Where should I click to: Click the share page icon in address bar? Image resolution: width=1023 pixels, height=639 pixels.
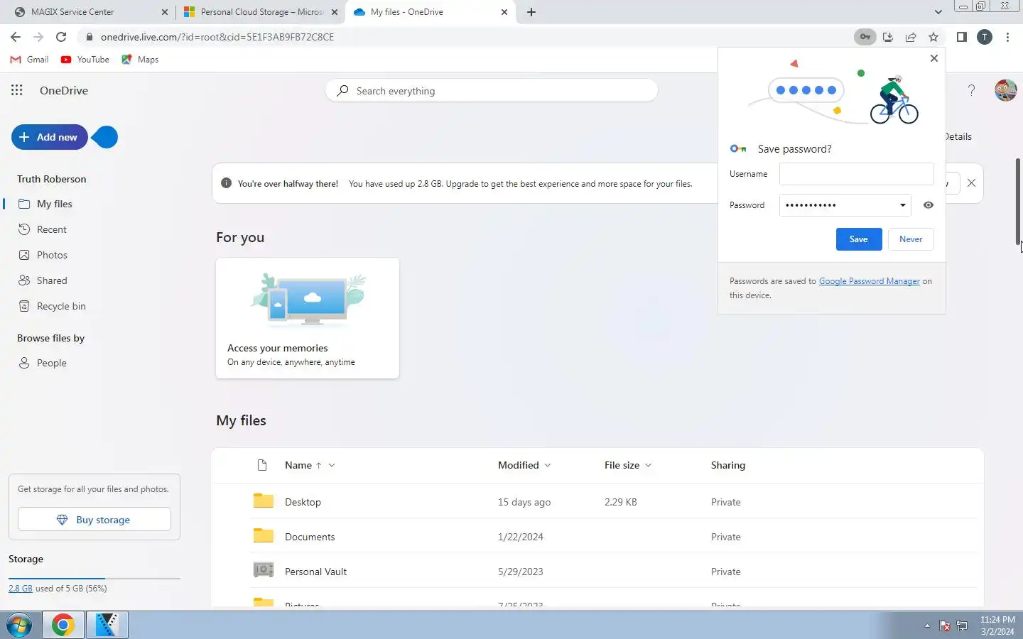click(x=911, y=37)
